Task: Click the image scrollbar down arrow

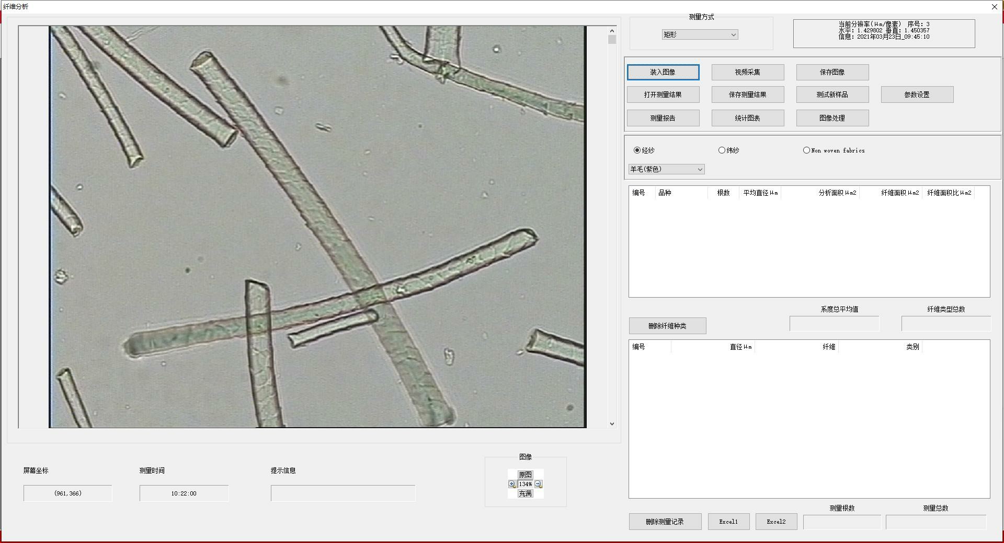Action: pyautogui.click(x=612, y=424)
